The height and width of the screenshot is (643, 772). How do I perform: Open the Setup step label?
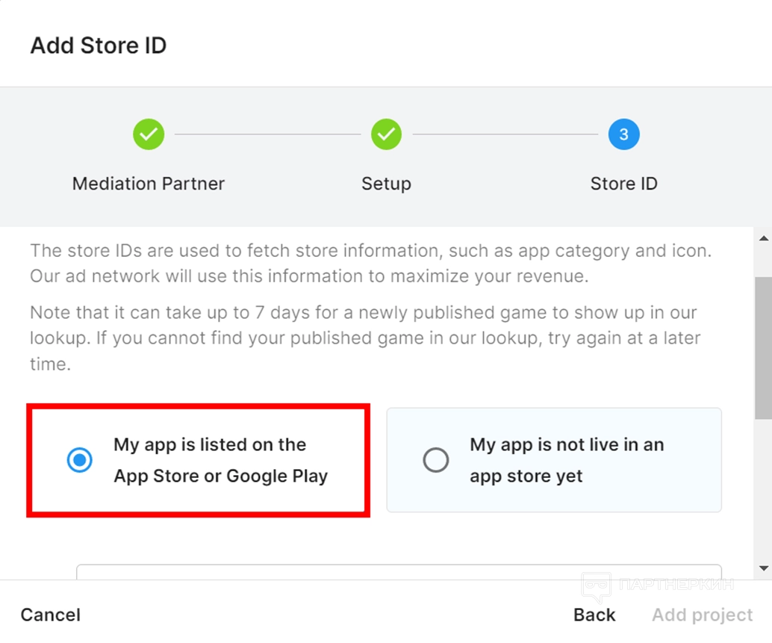(386, 184)
